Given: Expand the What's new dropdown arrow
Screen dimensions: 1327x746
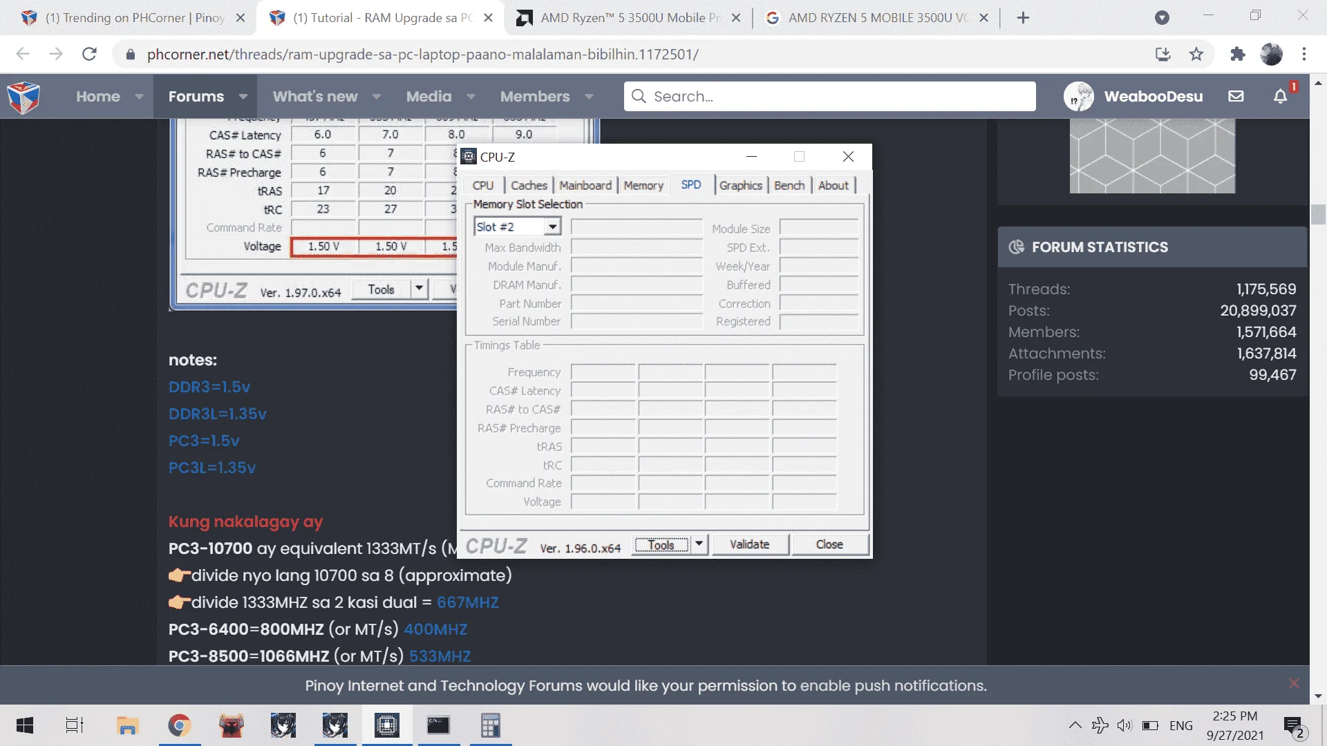Looking at the screenshot, I should (x=377, y=97).
